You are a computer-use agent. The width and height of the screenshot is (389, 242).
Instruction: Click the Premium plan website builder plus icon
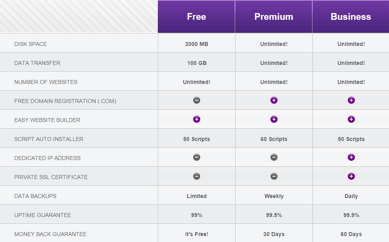[274, 119]
